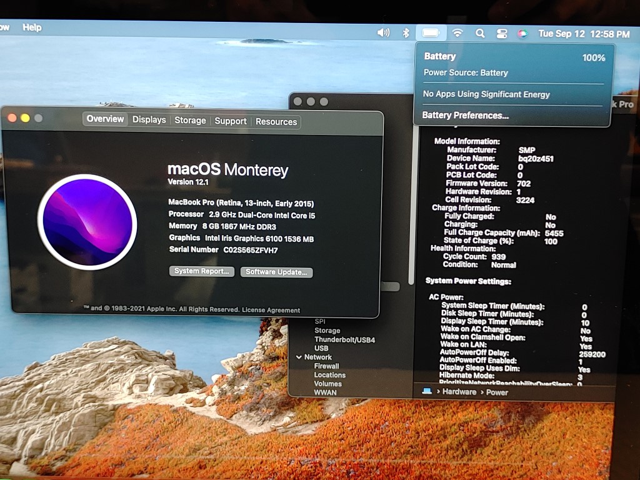
Task: Click the date and time in menu bar
Action: coord(584,34)
